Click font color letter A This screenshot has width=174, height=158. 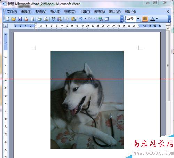click(x=152, y=19)
